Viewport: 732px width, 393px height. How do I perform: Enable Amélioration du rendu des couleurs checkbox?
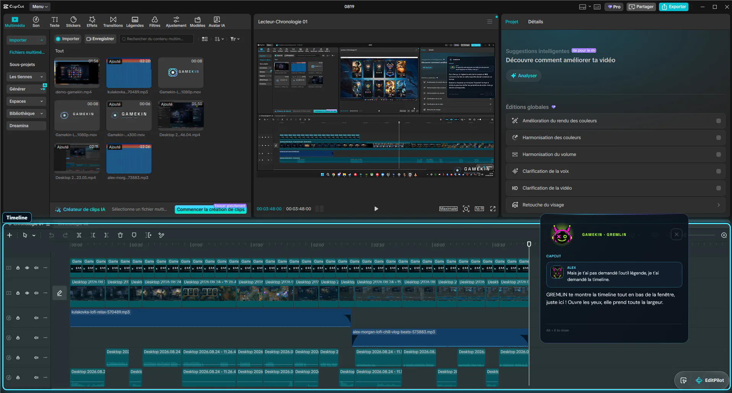pos(718,121)
